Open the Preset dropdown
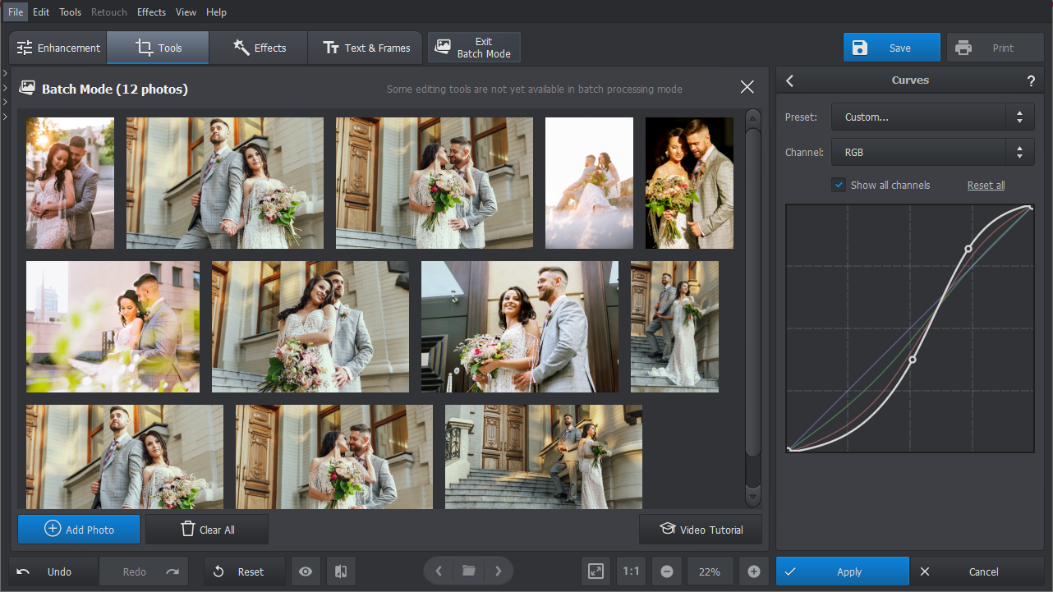1053x592 pixels. 932,117
